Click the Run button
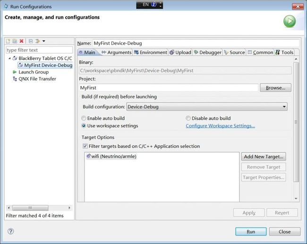Image resolution: width=307 pixels, height=244 pixels. [251, 231]
